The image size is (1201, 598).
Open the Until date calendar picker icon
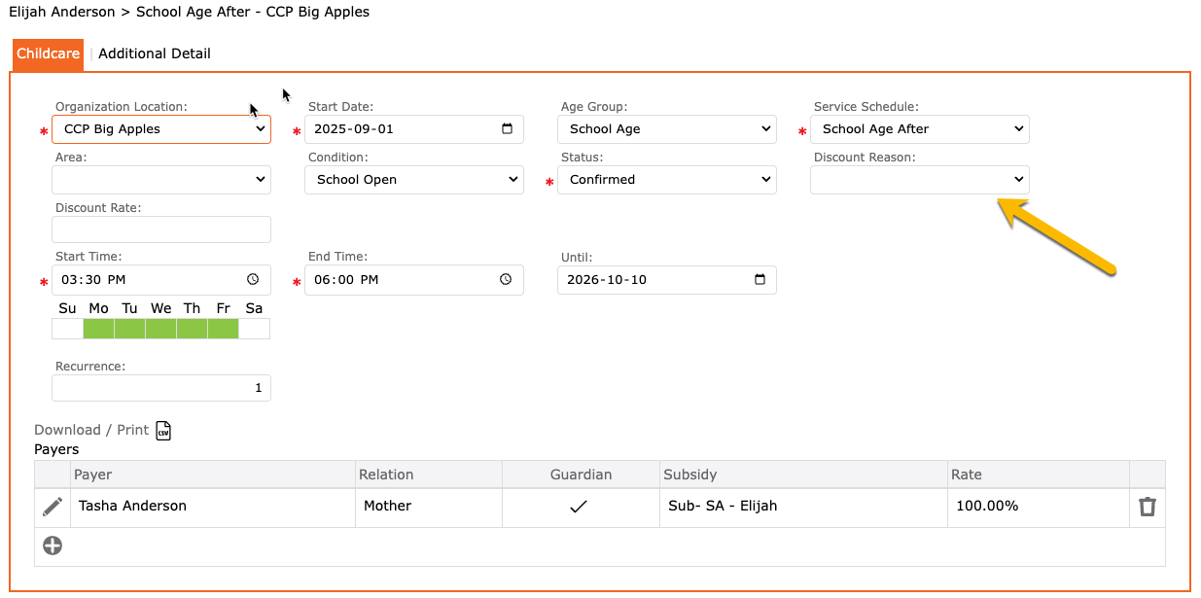tap(759, 280)
